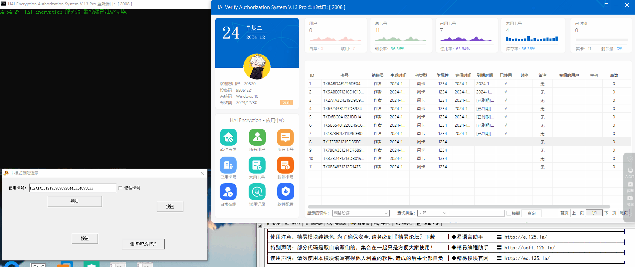Expand the 显示的软件 dropdown
The image size is (635, 267).
tap(386, 213)
